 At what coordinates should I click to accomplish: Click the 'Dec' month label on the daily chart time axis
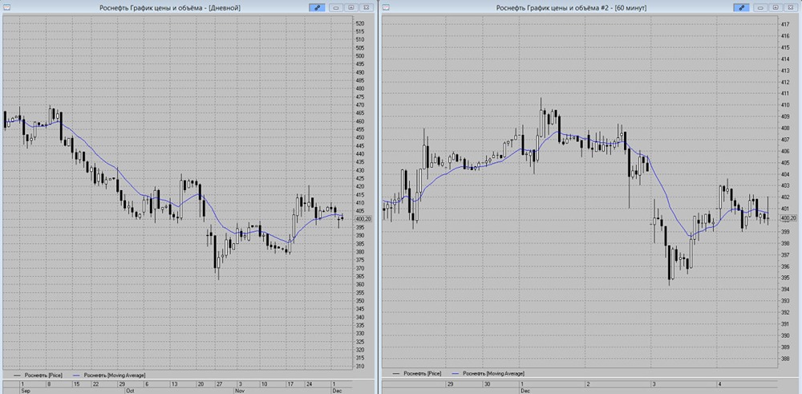coord(335,391)
